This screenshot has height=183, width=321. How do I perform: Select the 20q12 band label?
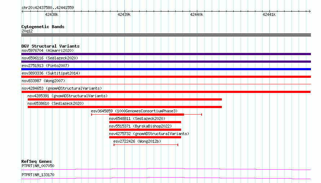click(x=27, y=31)
